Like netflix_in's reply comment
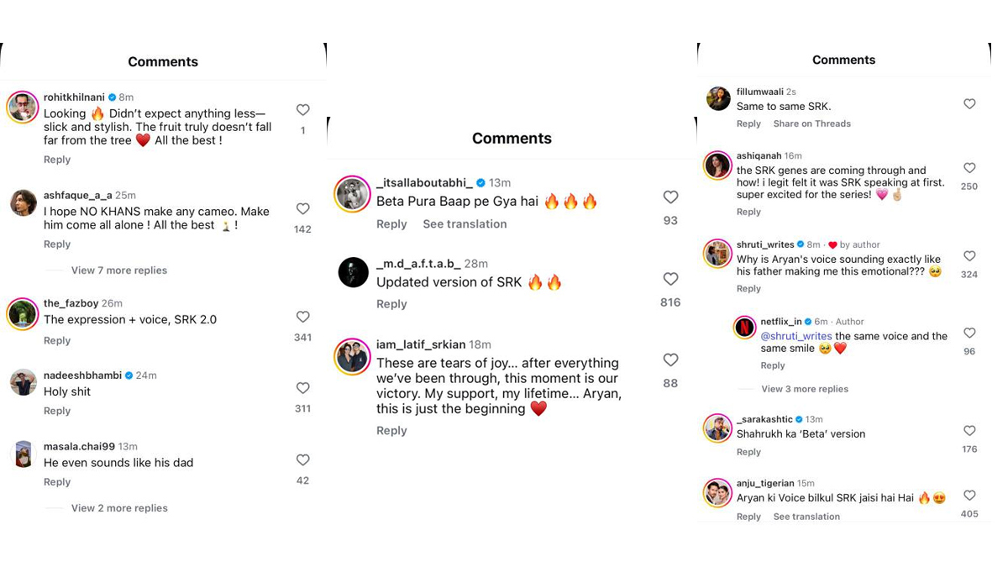Image resolution: width=1008 pixels, height=567 pixels. (x=969, y=333)
